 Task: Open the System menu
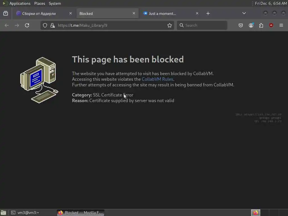pos(55,3)
